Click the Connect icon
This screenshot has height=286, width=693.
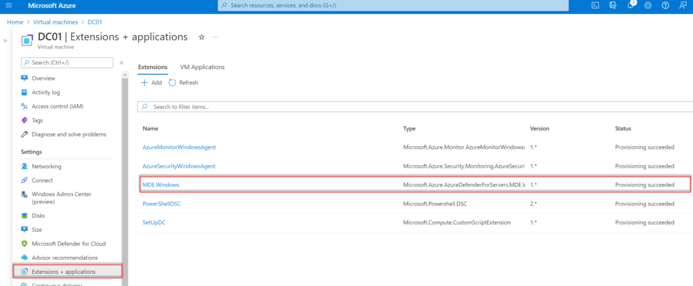tap(25, 181)
